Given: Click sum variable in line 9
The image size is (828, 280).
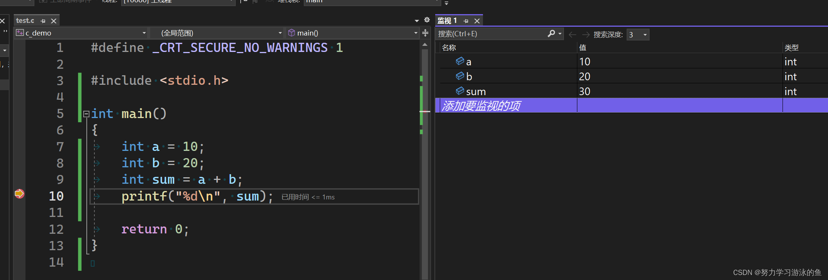Looking at the screenshot, I should (164, 180).
